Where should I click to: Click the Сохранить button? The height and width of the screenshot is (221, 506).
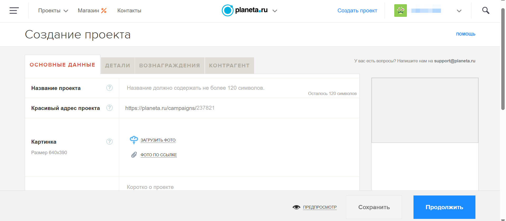point(374,207)
